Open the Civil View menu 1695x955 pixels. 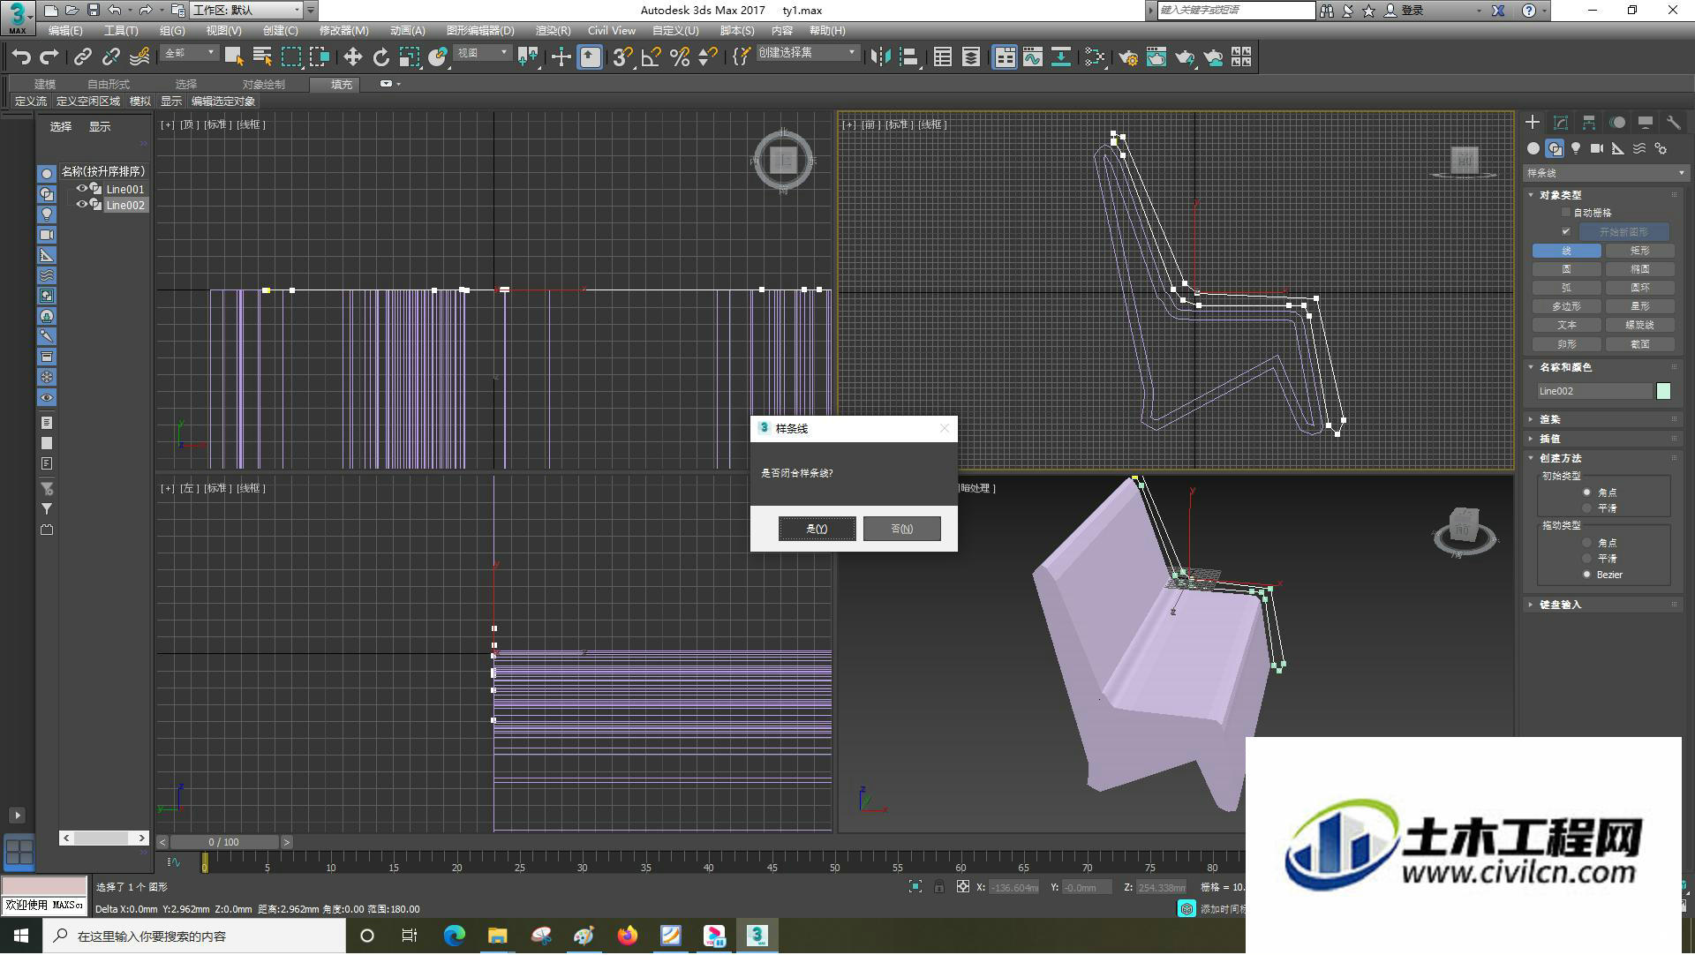pos(612,31)
